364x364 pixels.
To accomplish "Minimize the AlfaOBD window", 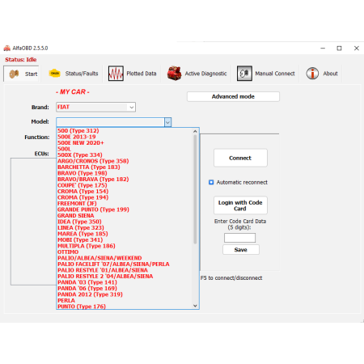I will [323, 49].
